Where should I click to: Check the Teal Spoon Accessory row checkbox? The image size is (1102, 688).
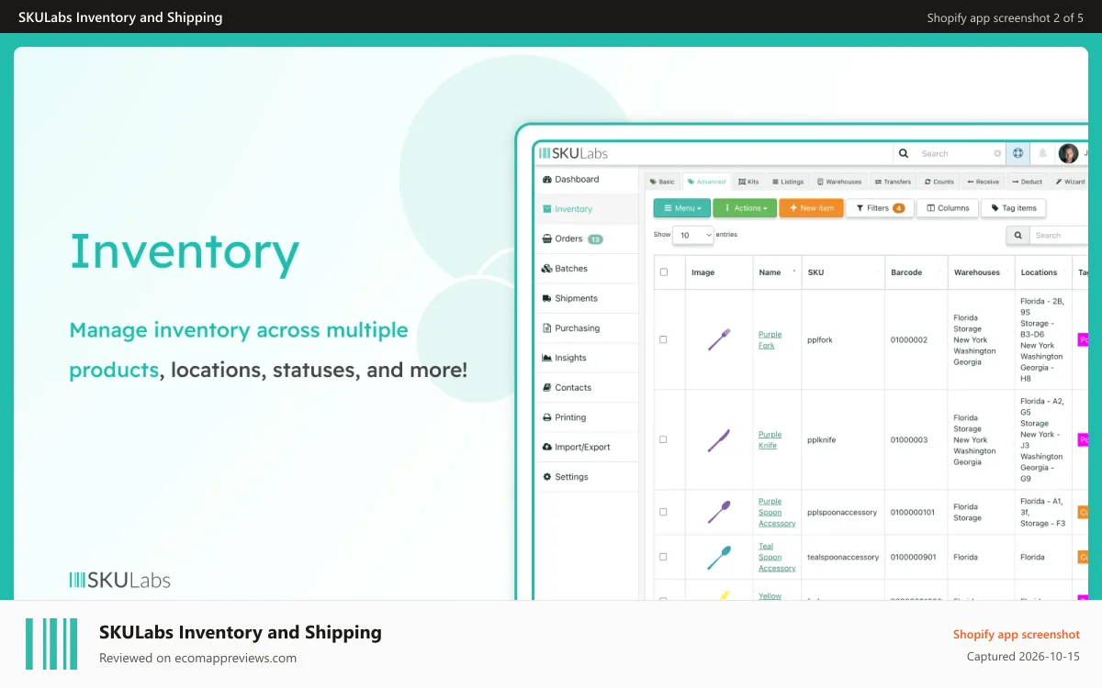[664, 557]
